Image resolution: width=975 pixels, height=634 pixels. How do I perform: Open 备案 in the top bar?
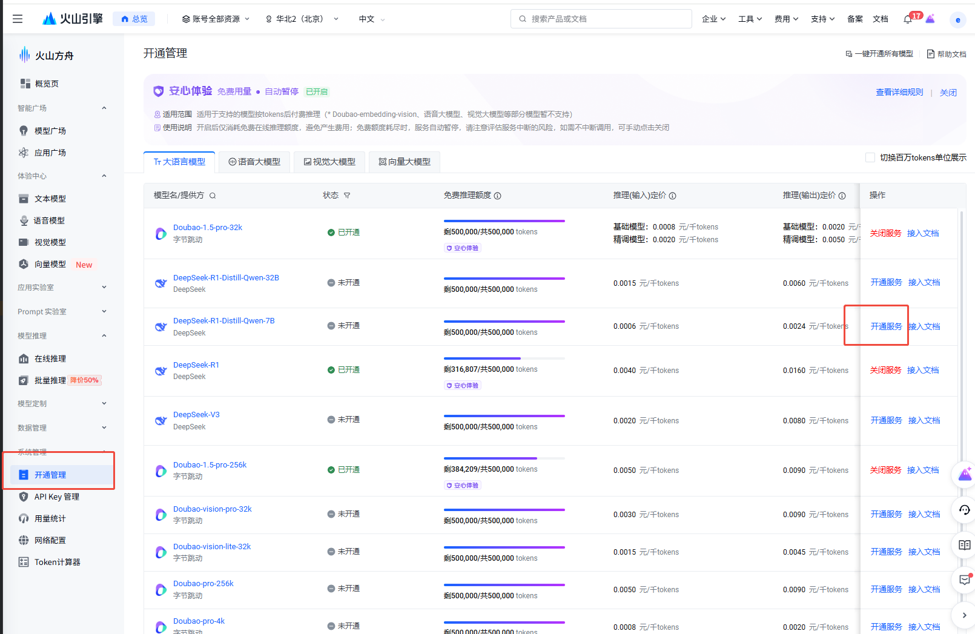(854, 19)
